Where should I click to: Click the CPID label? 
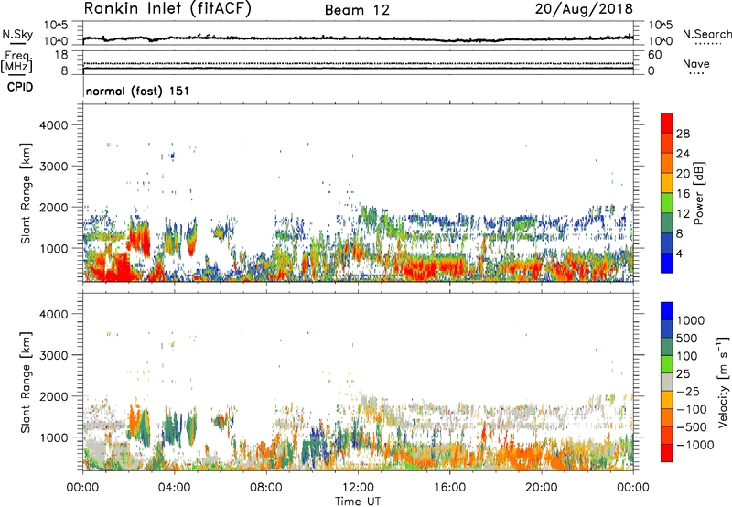click(x=20, y=87)
